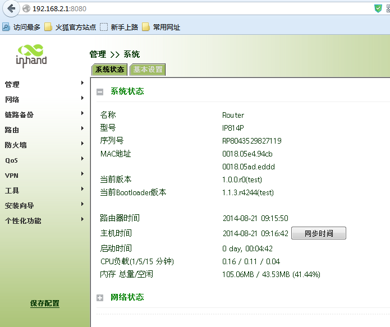Screen dimensions: 390x327
Task: Open the 防火墙 sidebar menu
Action: (16, 145)
